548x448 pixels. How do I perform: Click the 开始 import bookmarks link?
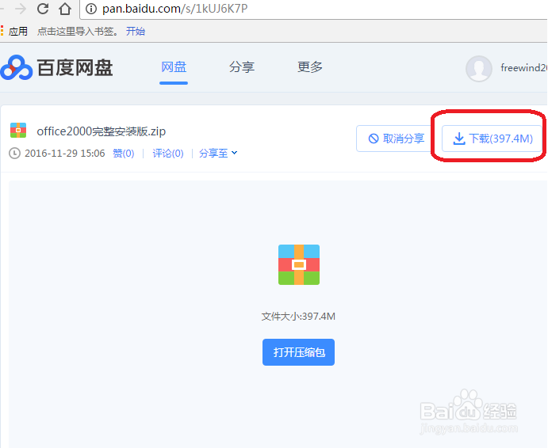(136, 32)
